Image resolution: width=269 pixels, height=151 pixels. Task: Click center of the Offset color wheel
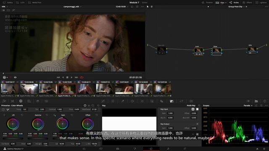(x=88, y=124)
